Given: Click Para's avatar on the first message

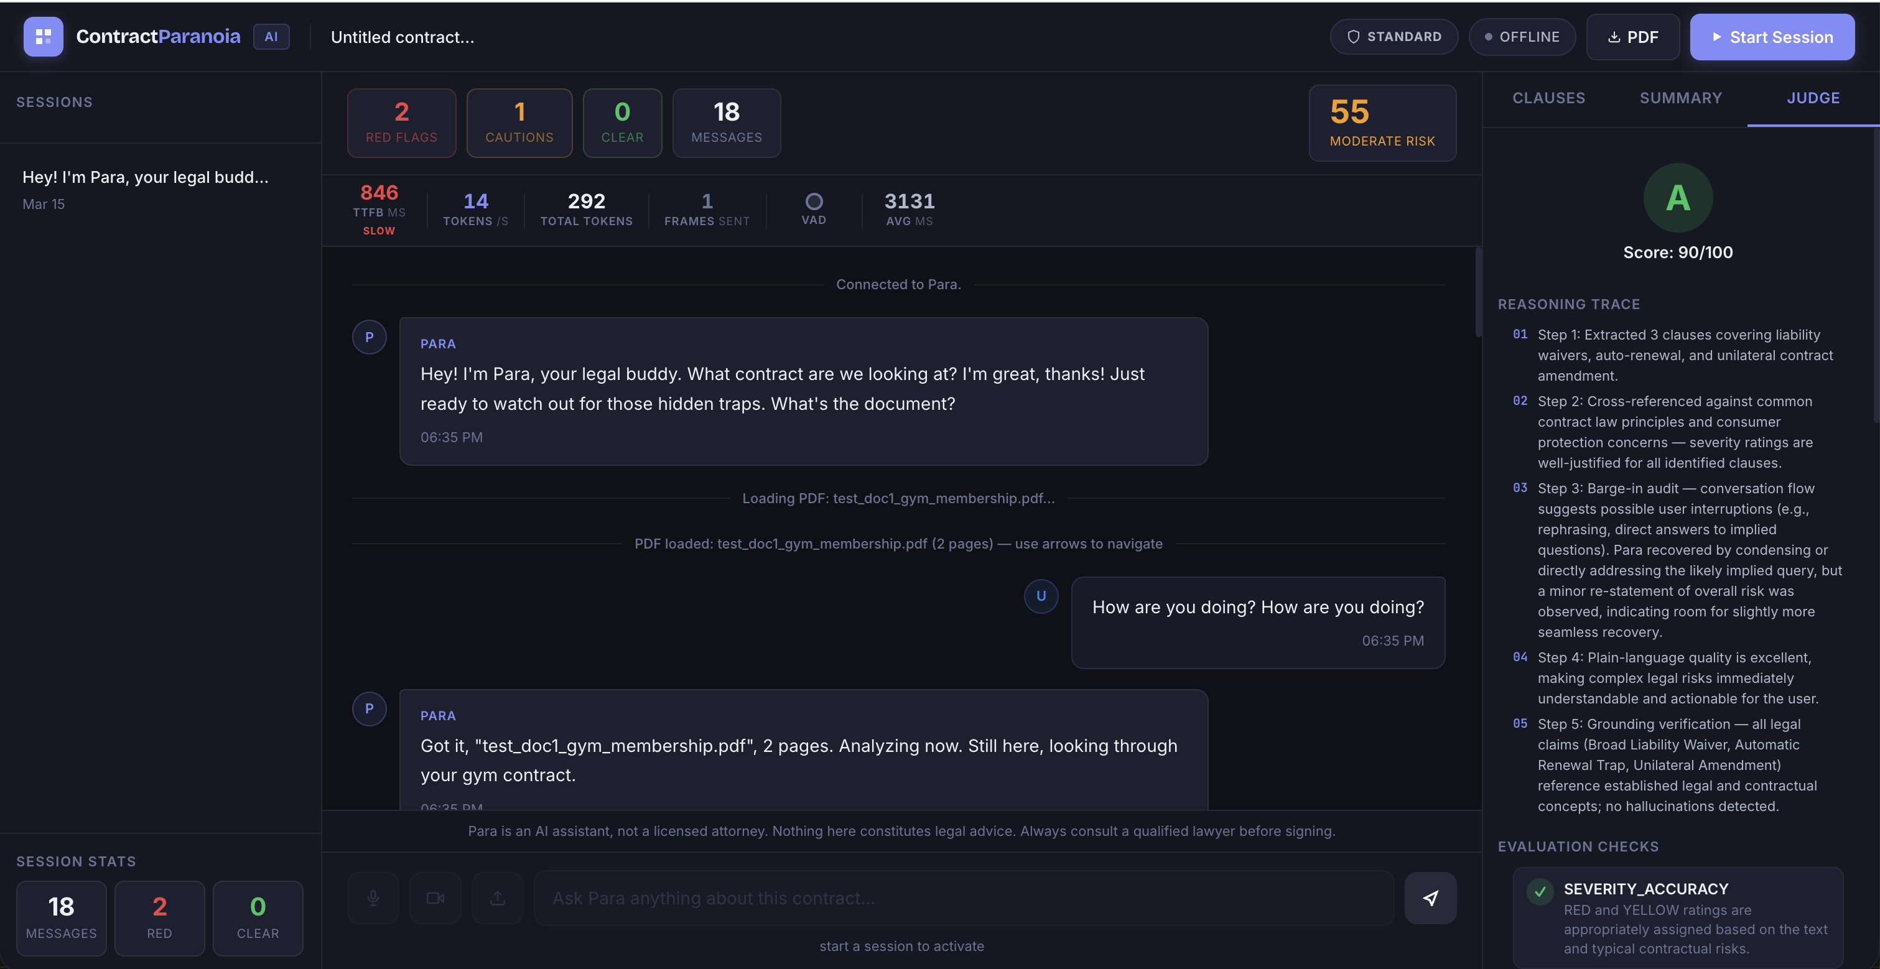Looking at the screenshot, I should [368, 336].
